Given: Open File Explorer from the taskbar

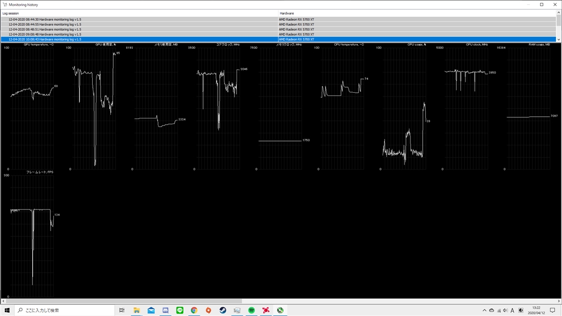Looking at the screenshot, I should click(x=137, y=311).
